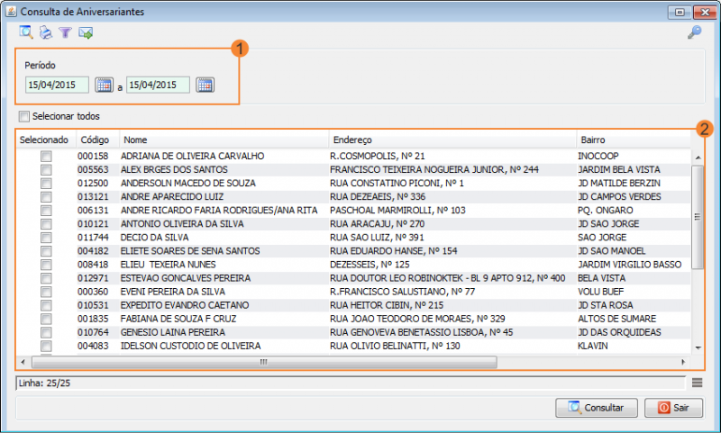The width and height of the screenshot is (721, 433).
Task: Click the list options icon beside Linha
Action: pyautogui.click(x=697, y=383)
